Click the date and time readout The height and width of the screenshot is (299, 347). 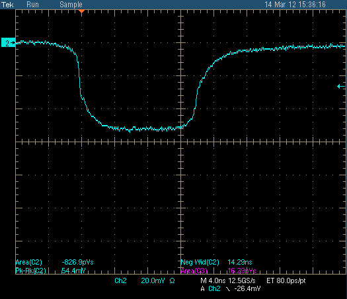point(295,5)
